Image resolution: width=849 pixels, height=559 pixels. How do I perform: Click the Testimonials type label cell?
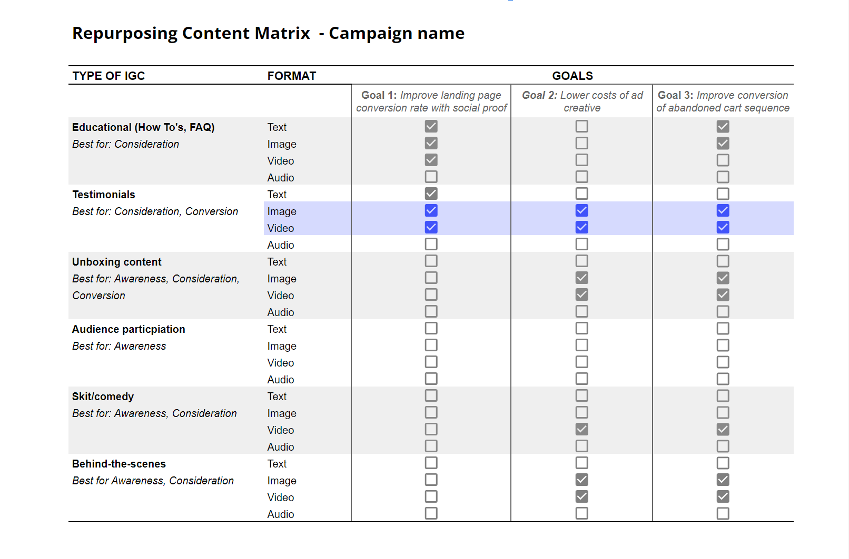104,195
